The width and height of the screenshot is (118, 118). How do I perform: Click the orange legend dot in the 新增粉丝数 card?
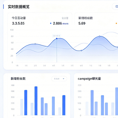[116, 23]
